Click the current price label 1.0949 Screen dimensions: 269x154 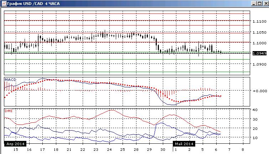click(x=260, y=53)
